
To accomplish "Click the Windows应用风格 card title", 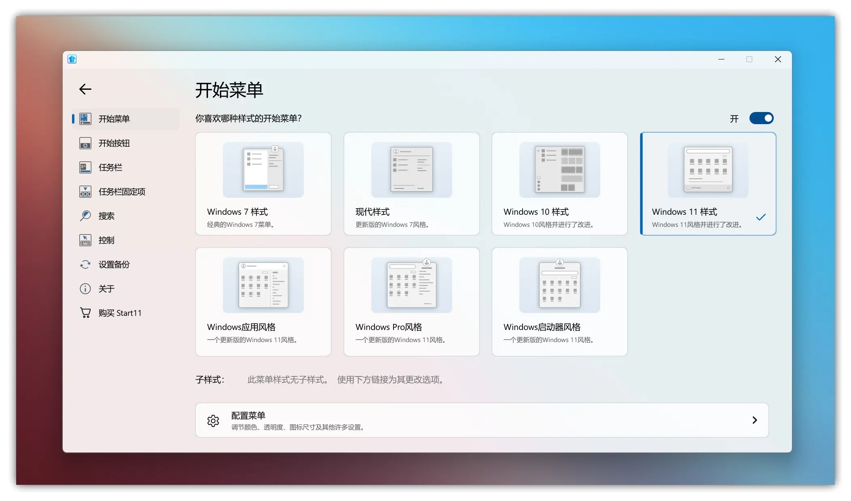I will [x=241, y=327].
